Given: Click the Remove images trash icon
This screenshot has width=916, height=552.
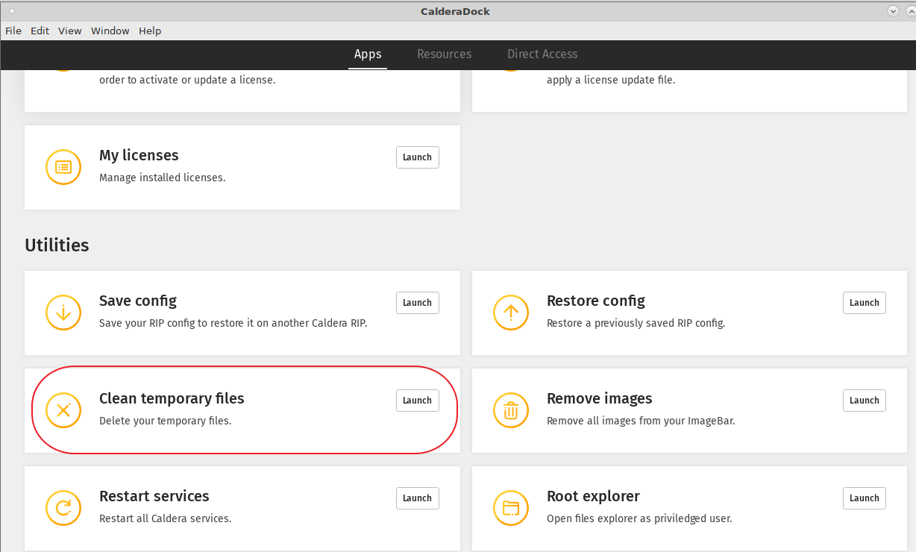Looking at the screenshot, I should click(x=511, y=410).
